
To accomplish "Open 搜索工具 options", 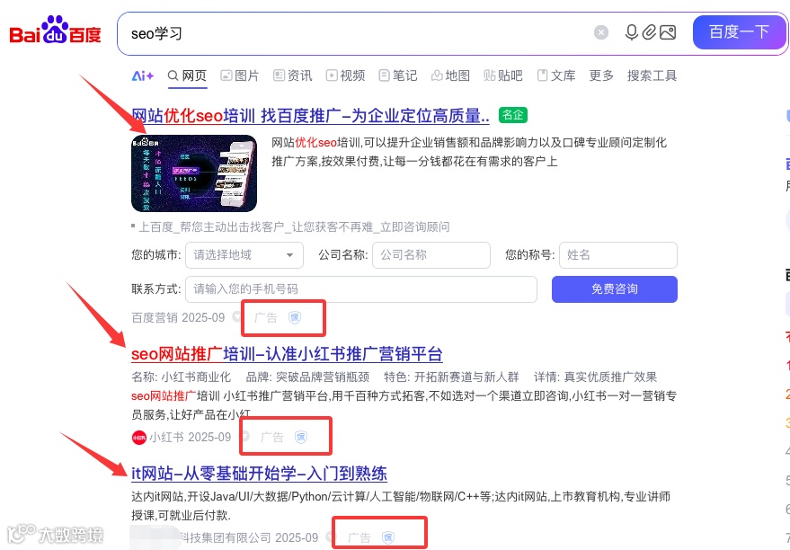I will coord(652,76).
